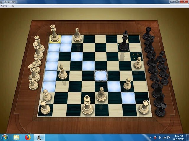The width and height of the screenshot is (189, 141).
Task: Move queen to highlighted square a6
Action: (53, 57)
